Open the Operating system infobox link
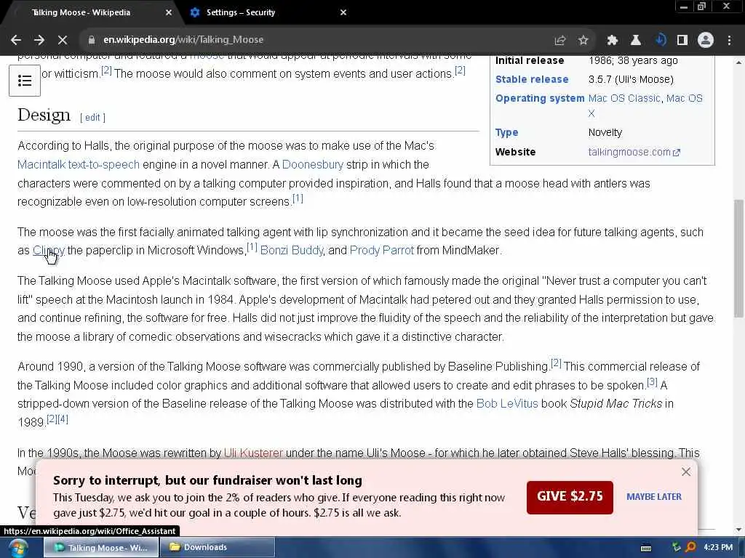Viewport: 745px width, 558px height. [540, 98]
